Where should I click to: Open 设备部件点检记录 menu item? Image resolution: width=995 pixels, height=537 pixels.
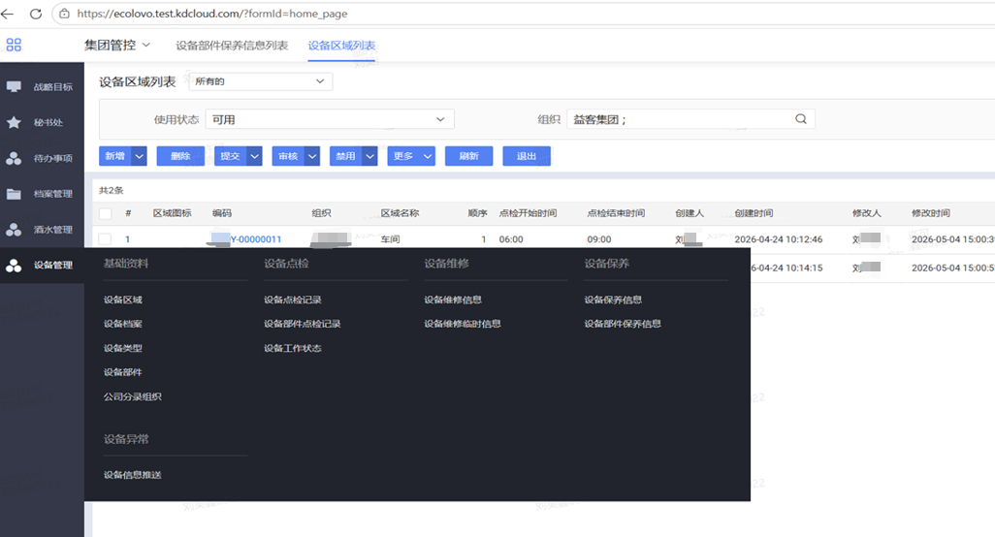(302, 324)
